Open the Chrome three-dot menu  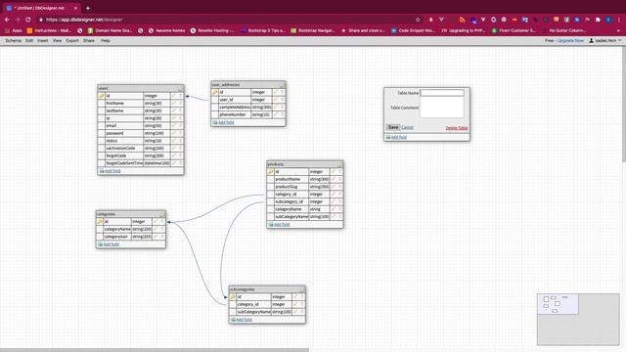coord(619,20)
